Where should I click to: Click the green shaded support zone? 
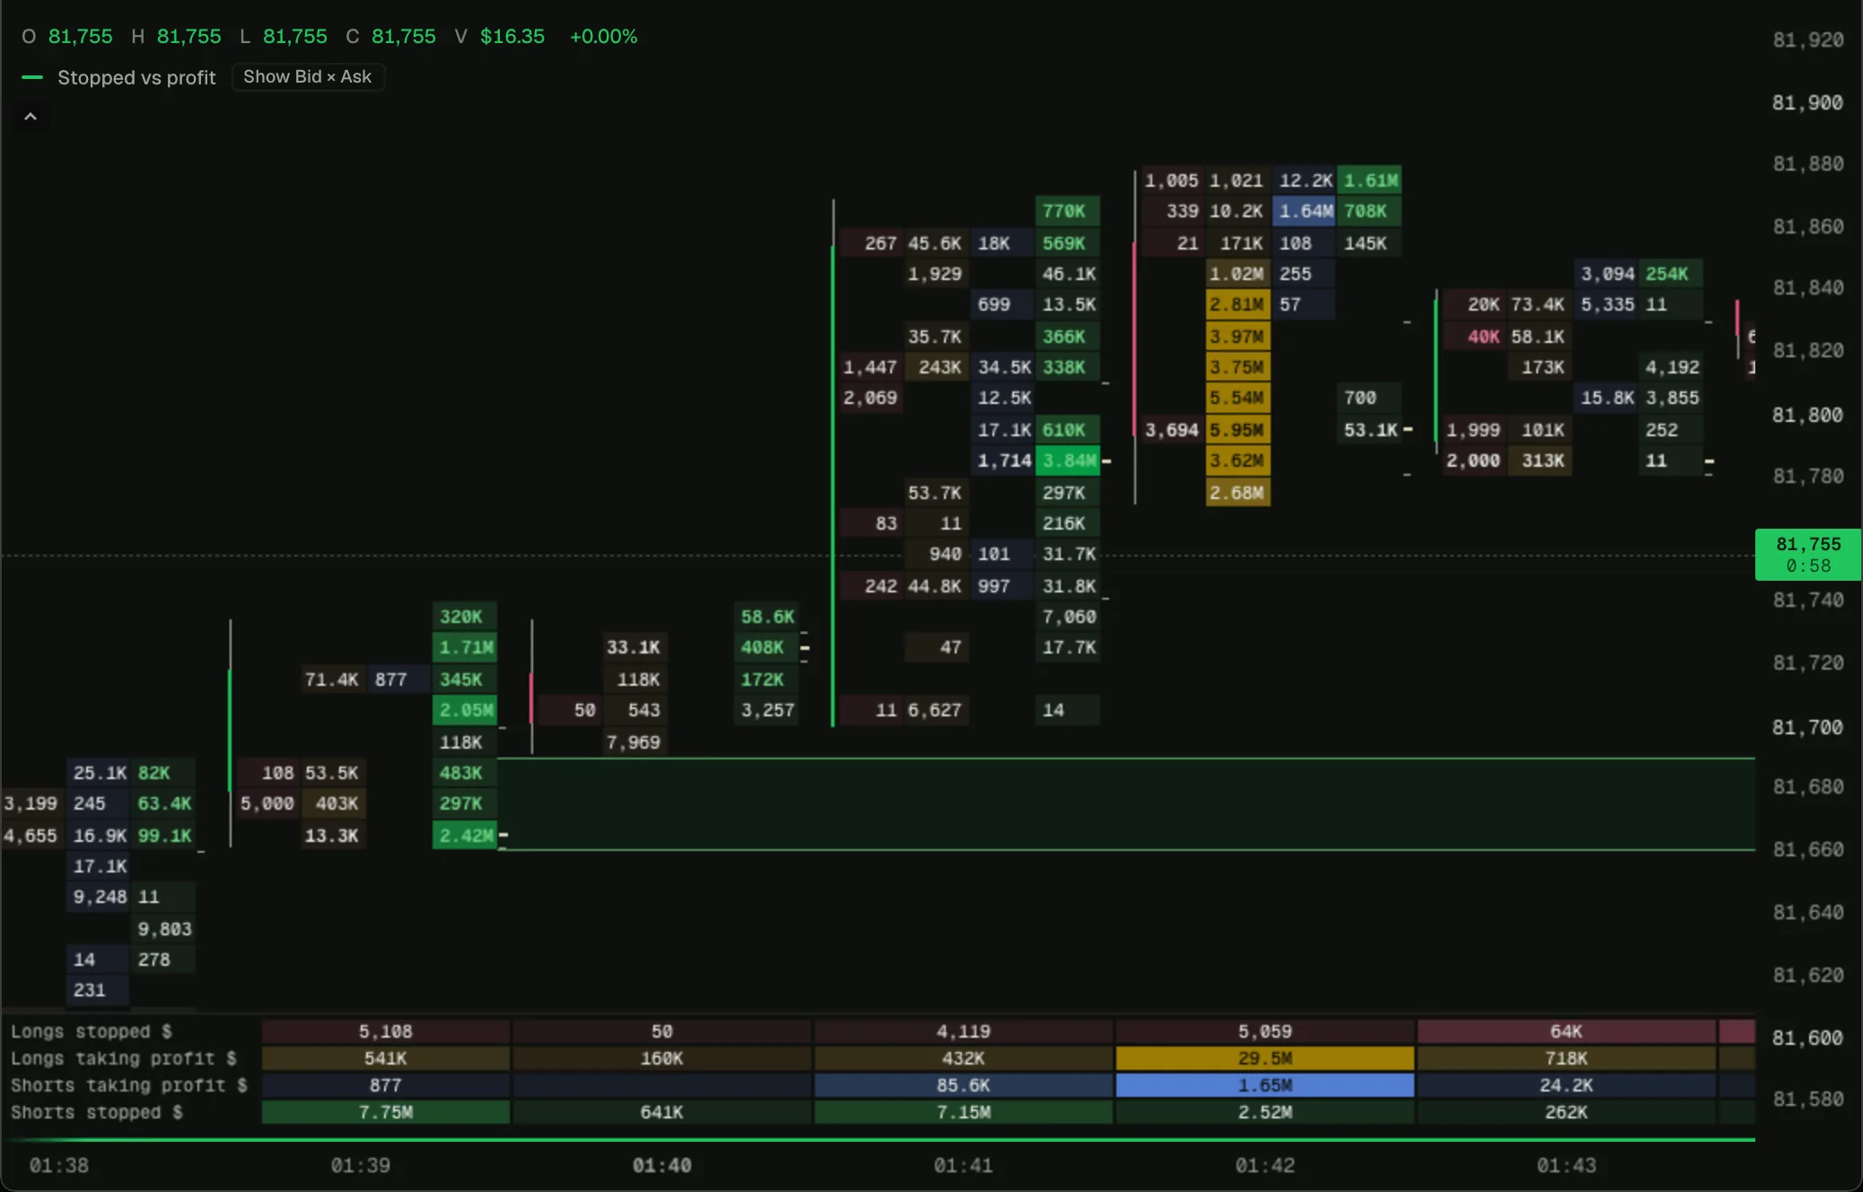(x=1126, y=803)
